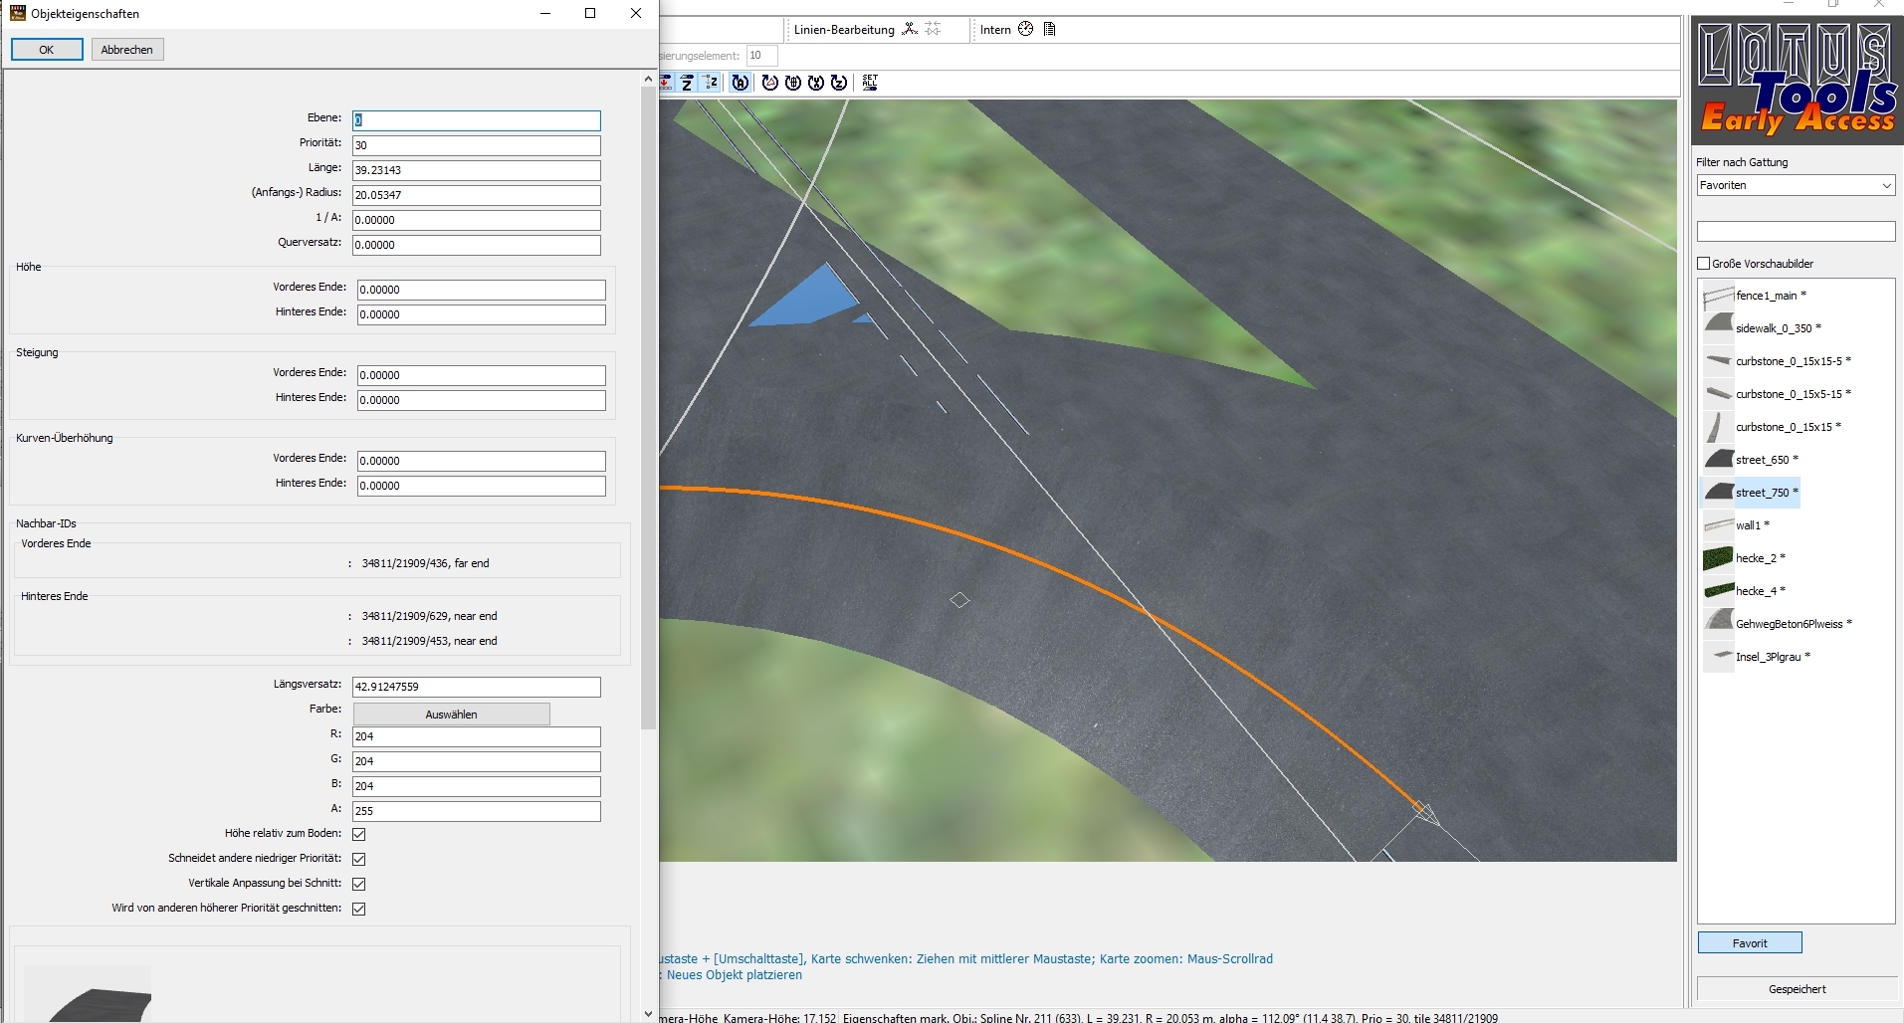Click the B color value field
Screen dimensions: 1904x1023
pyautogui.click(x=477, y=786)
